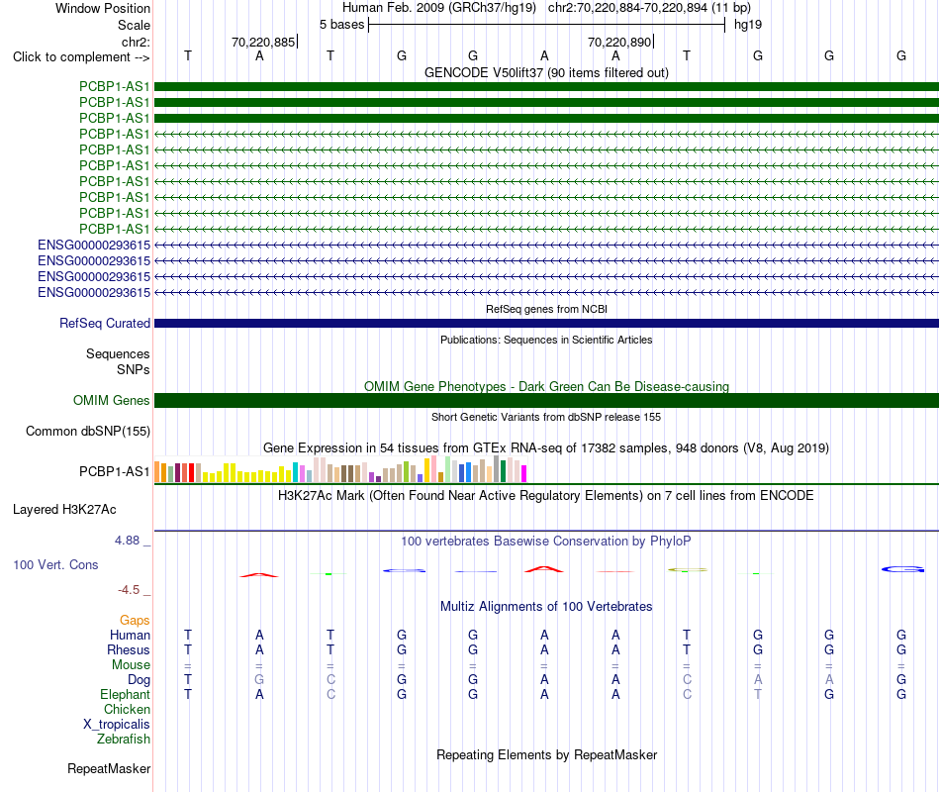Screen dimensions: 940x792
Task: Click the Rhesus species label
Action: (129, 649)
